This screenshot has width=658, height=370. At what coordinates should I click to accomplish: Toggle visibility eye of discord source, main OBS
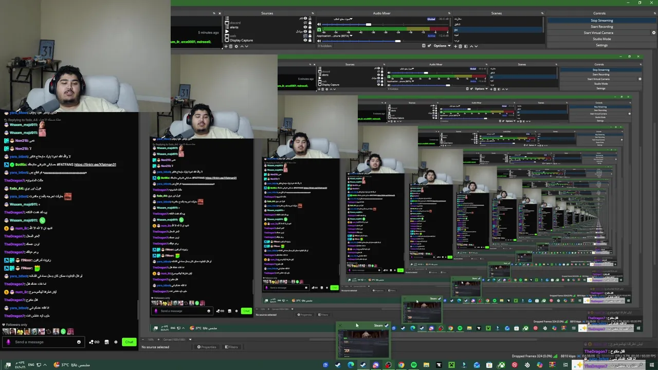[x=305, y=23]
